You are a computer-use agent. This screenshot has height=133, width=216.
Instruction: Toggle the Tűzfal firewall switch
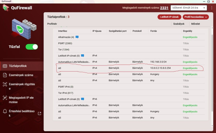click(32, 47)
